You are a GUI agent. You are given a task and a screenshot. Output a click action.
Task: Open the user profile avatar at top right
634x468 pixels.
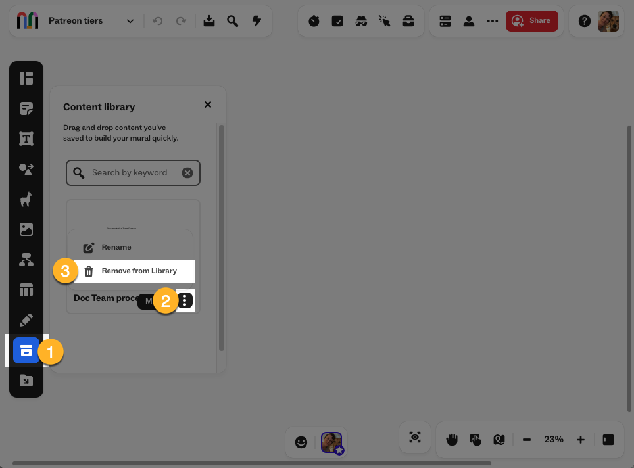[x=608, y=21]
